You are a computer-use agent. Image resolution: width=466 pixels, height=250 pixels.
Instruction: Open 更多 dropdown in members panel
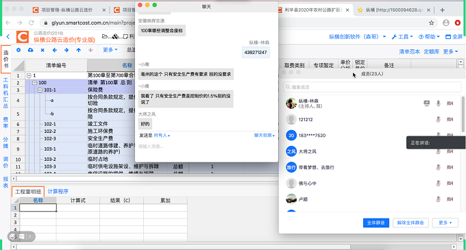point(445,223)
